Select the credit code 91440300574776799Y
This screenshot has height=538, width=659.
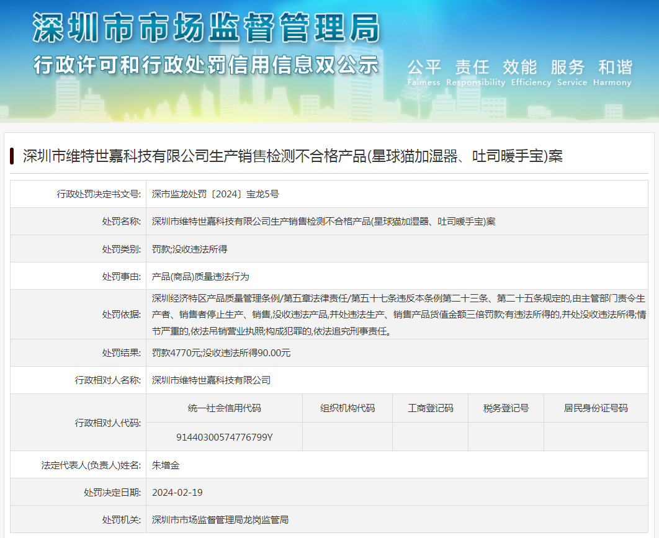click(x=225, y=437)
